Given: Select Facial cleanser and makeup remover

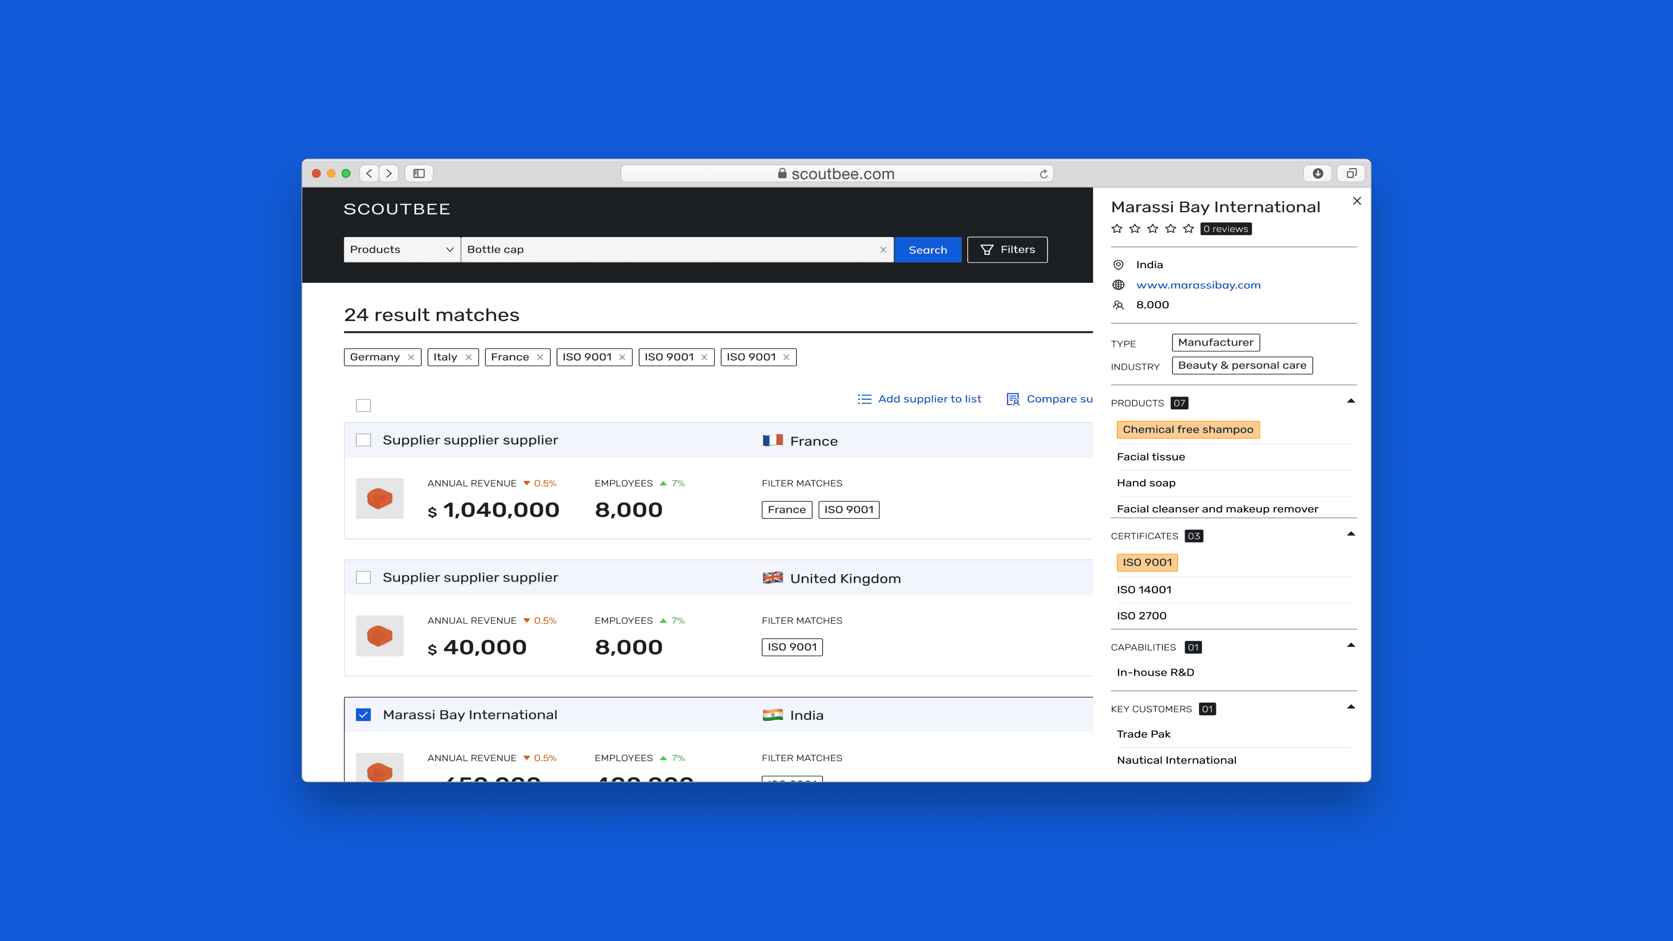Looking at the screenshot, I should pyautogui.click(x=1218, y=509).
